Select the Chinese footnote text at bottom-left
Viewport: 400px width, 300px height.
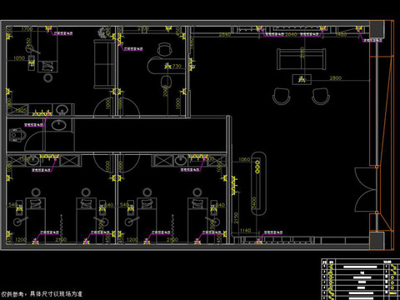click(x=42, y=294)
